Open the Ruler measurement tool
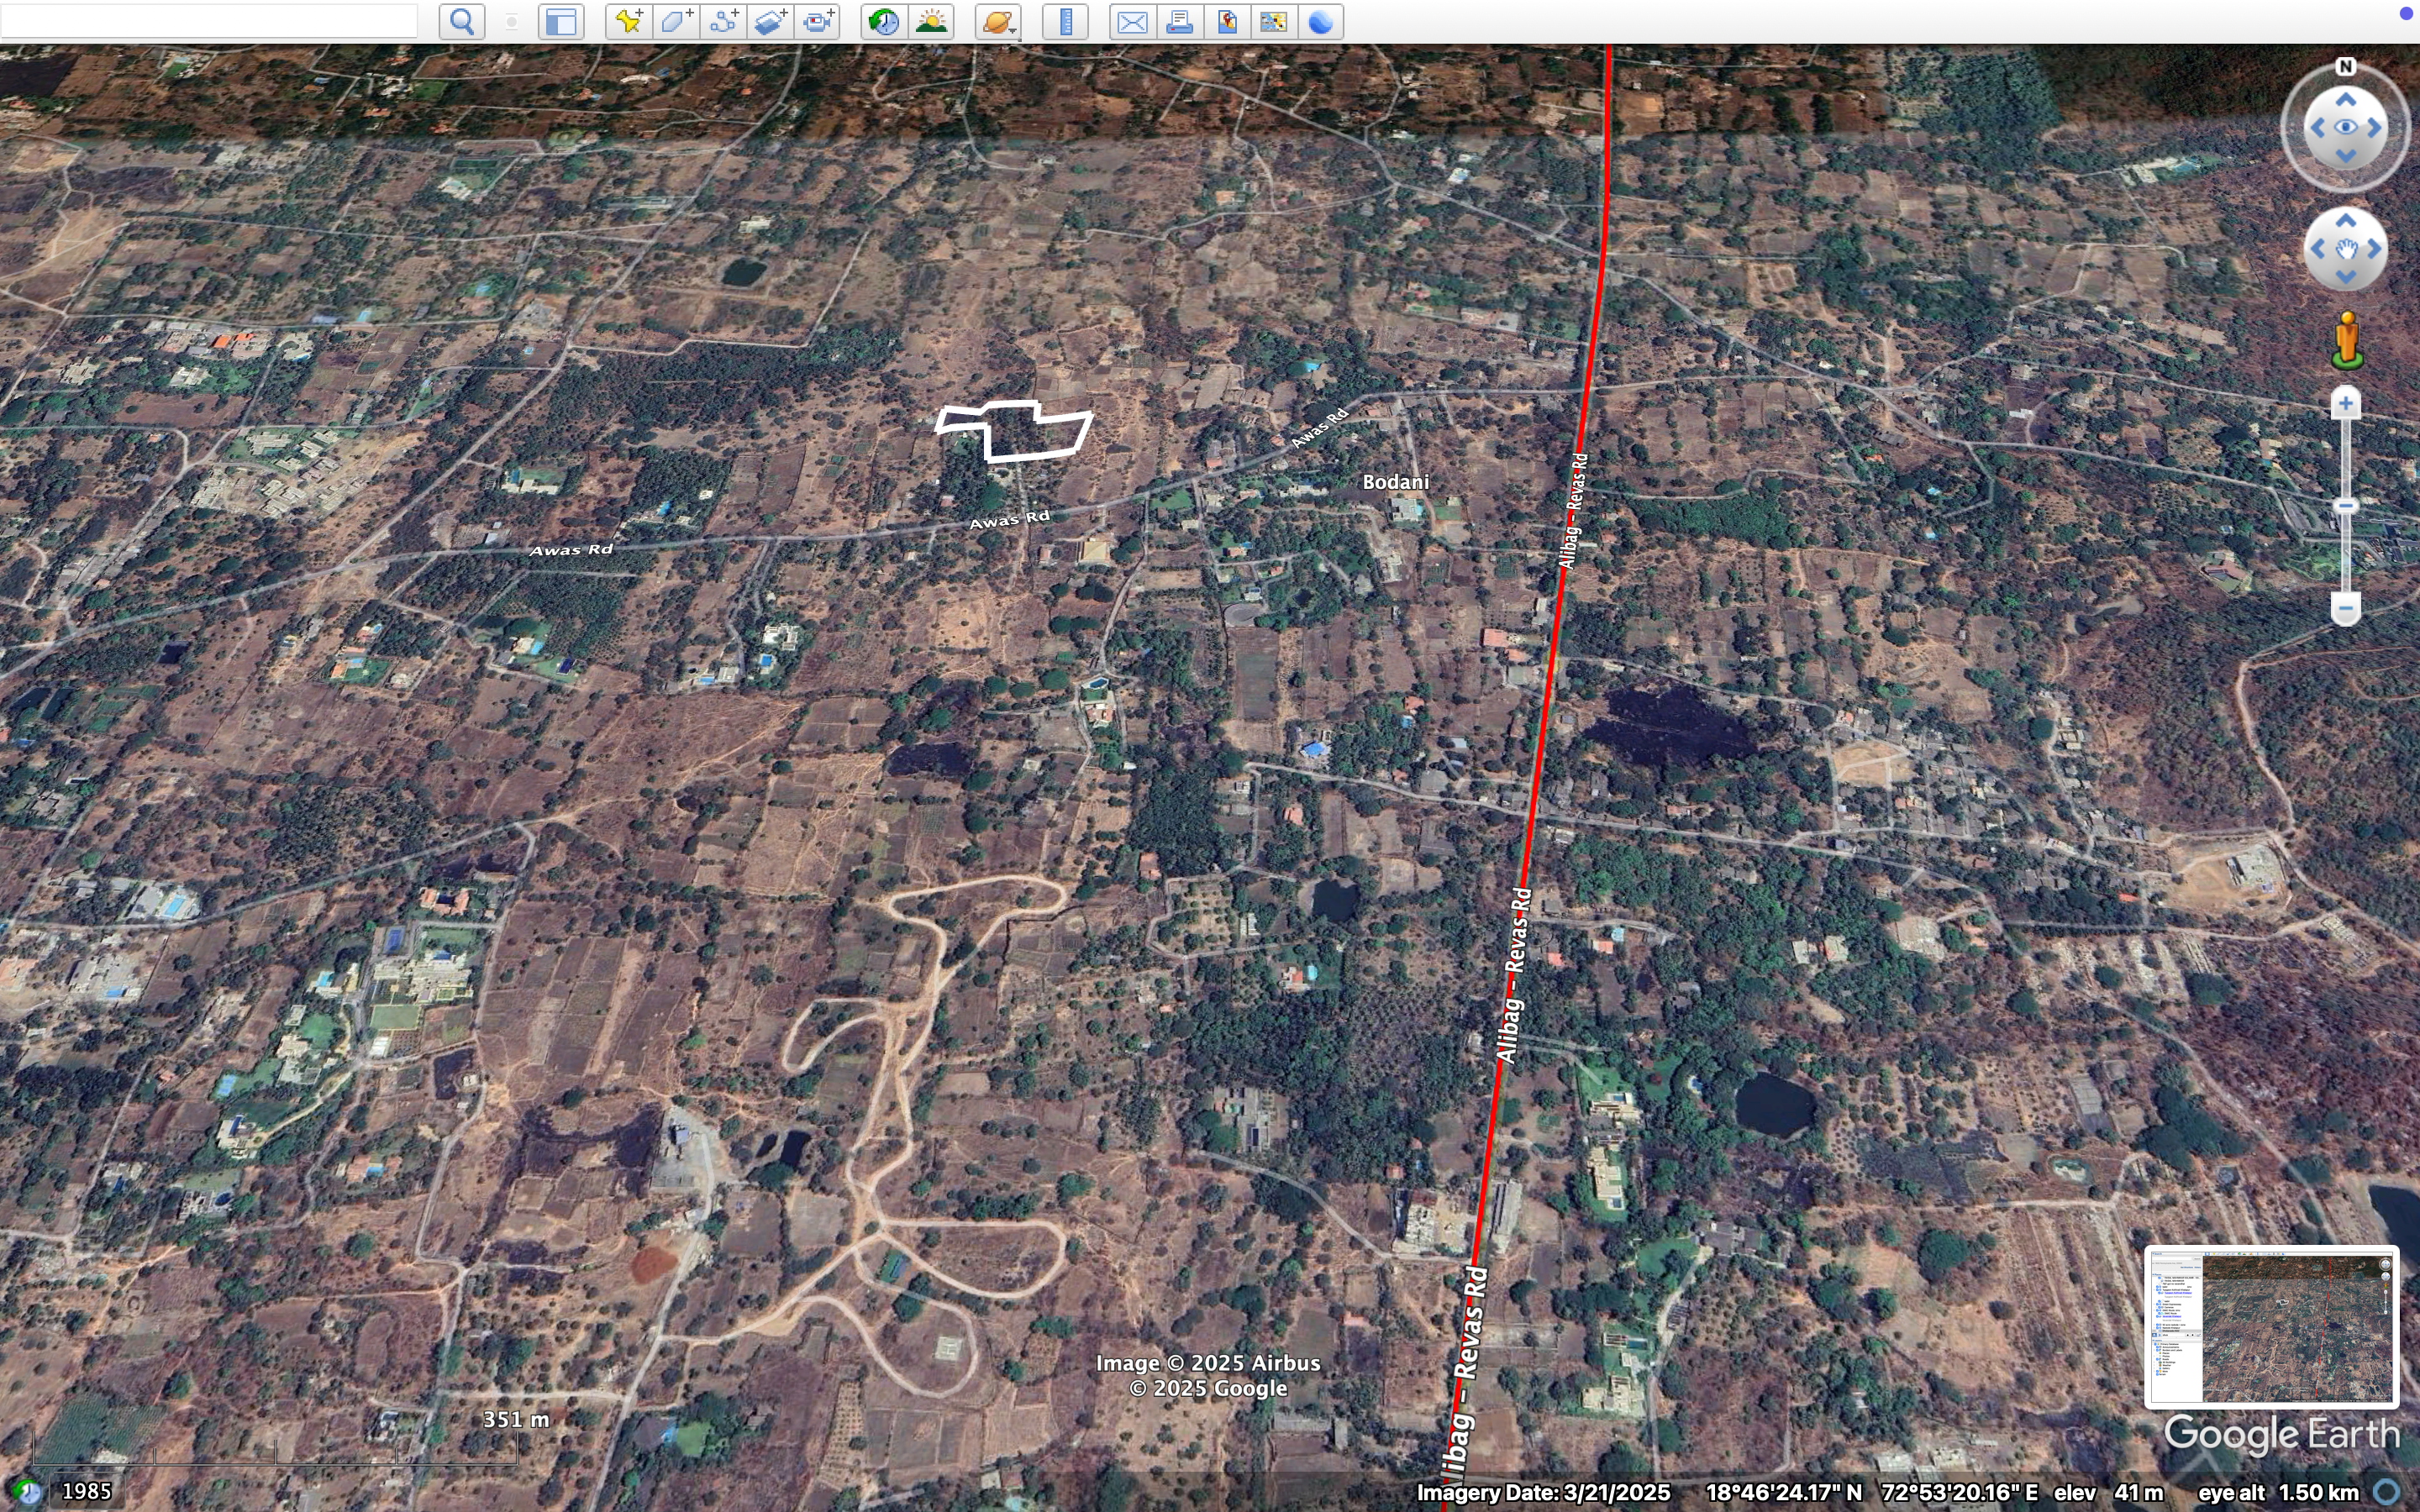 click(x=1065, y=21)
